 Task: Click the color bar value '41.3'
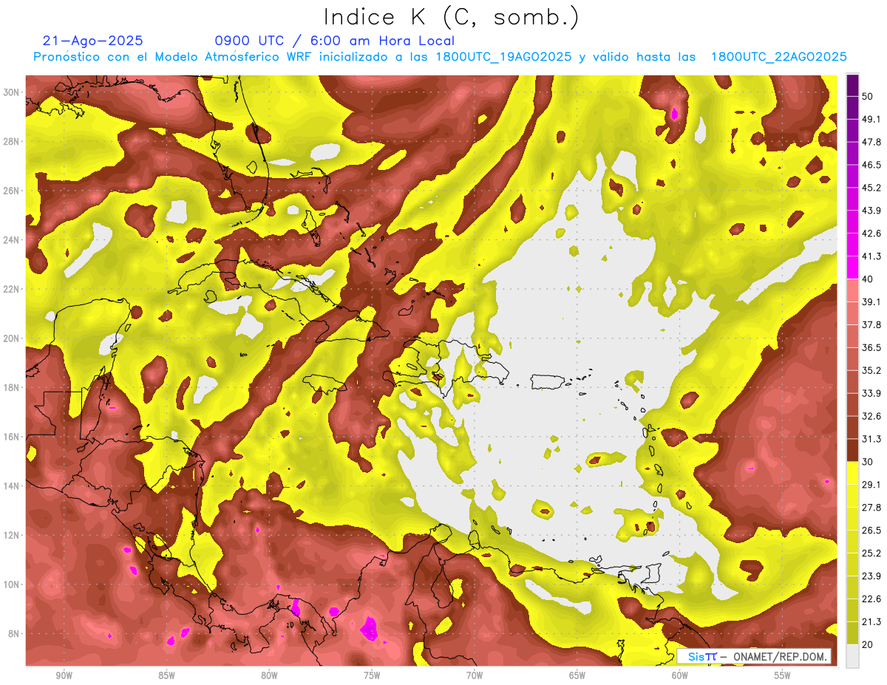point(871,256)
